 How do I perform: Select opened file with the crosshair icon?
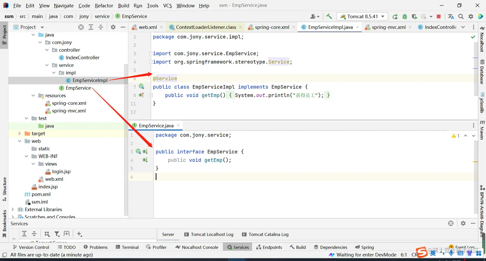pos(81,27)
